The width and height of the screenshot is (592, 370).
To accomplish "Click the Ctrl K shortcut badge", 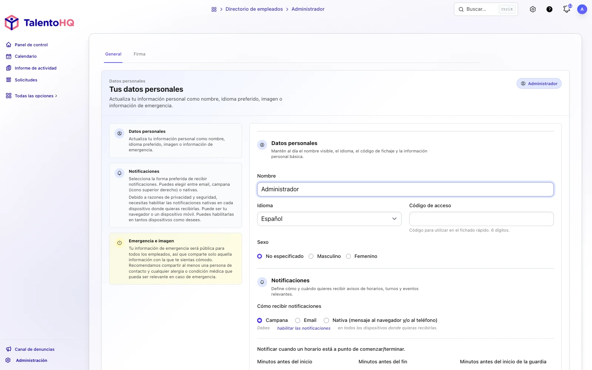I will 507,9.
